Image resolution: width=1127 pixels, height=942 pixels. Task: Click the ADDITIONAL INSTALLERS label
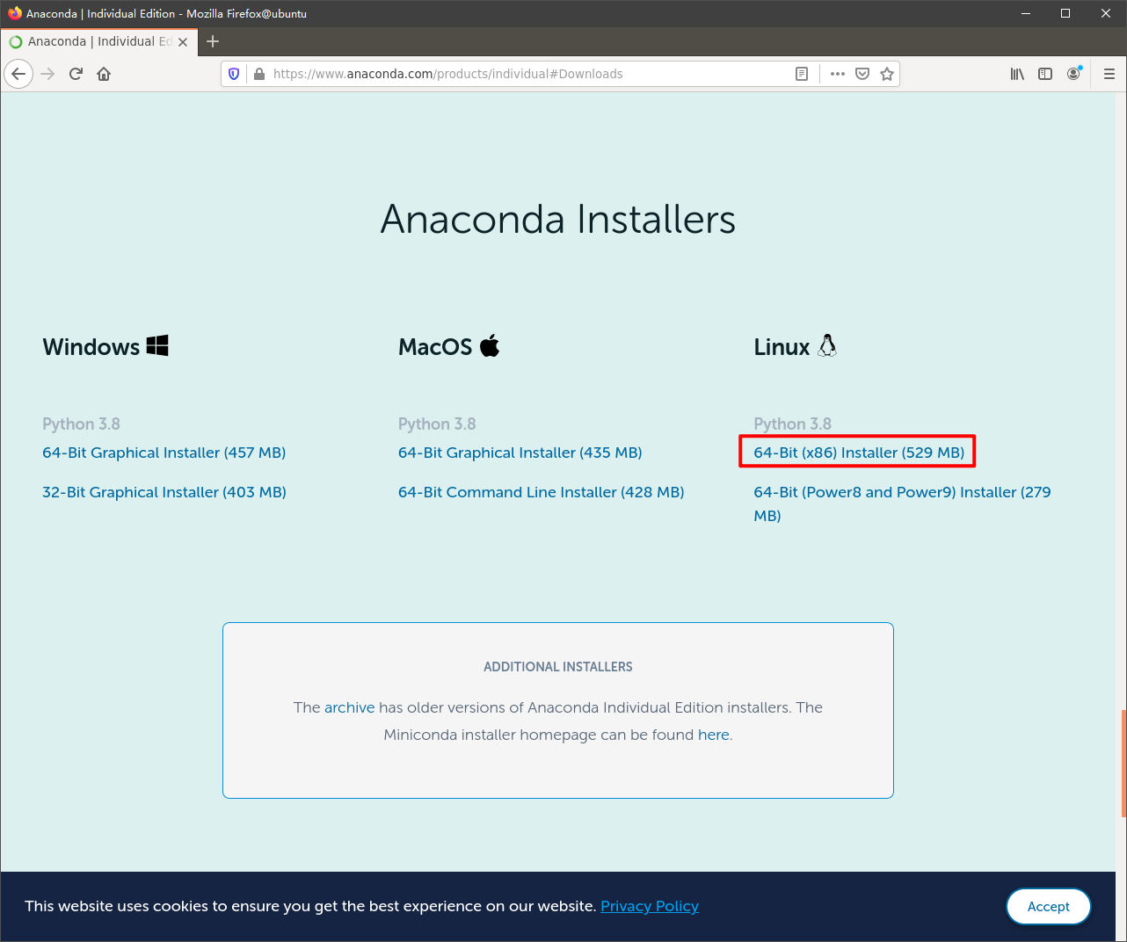(558, 667)
